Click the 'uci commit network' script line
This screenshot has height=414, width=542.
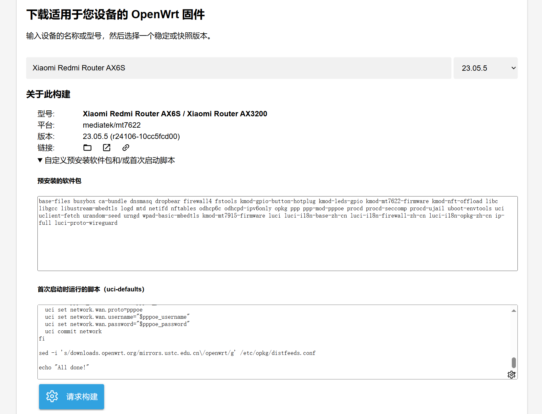pyautogui.click(x=73, y=331)
